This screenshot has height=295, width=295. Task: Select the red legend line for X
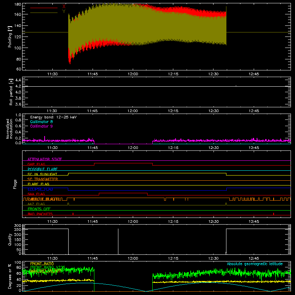[x=44, y=8]
